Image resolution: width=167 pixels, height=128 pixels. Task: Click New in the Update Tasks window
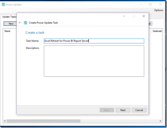tap(10, 23)
